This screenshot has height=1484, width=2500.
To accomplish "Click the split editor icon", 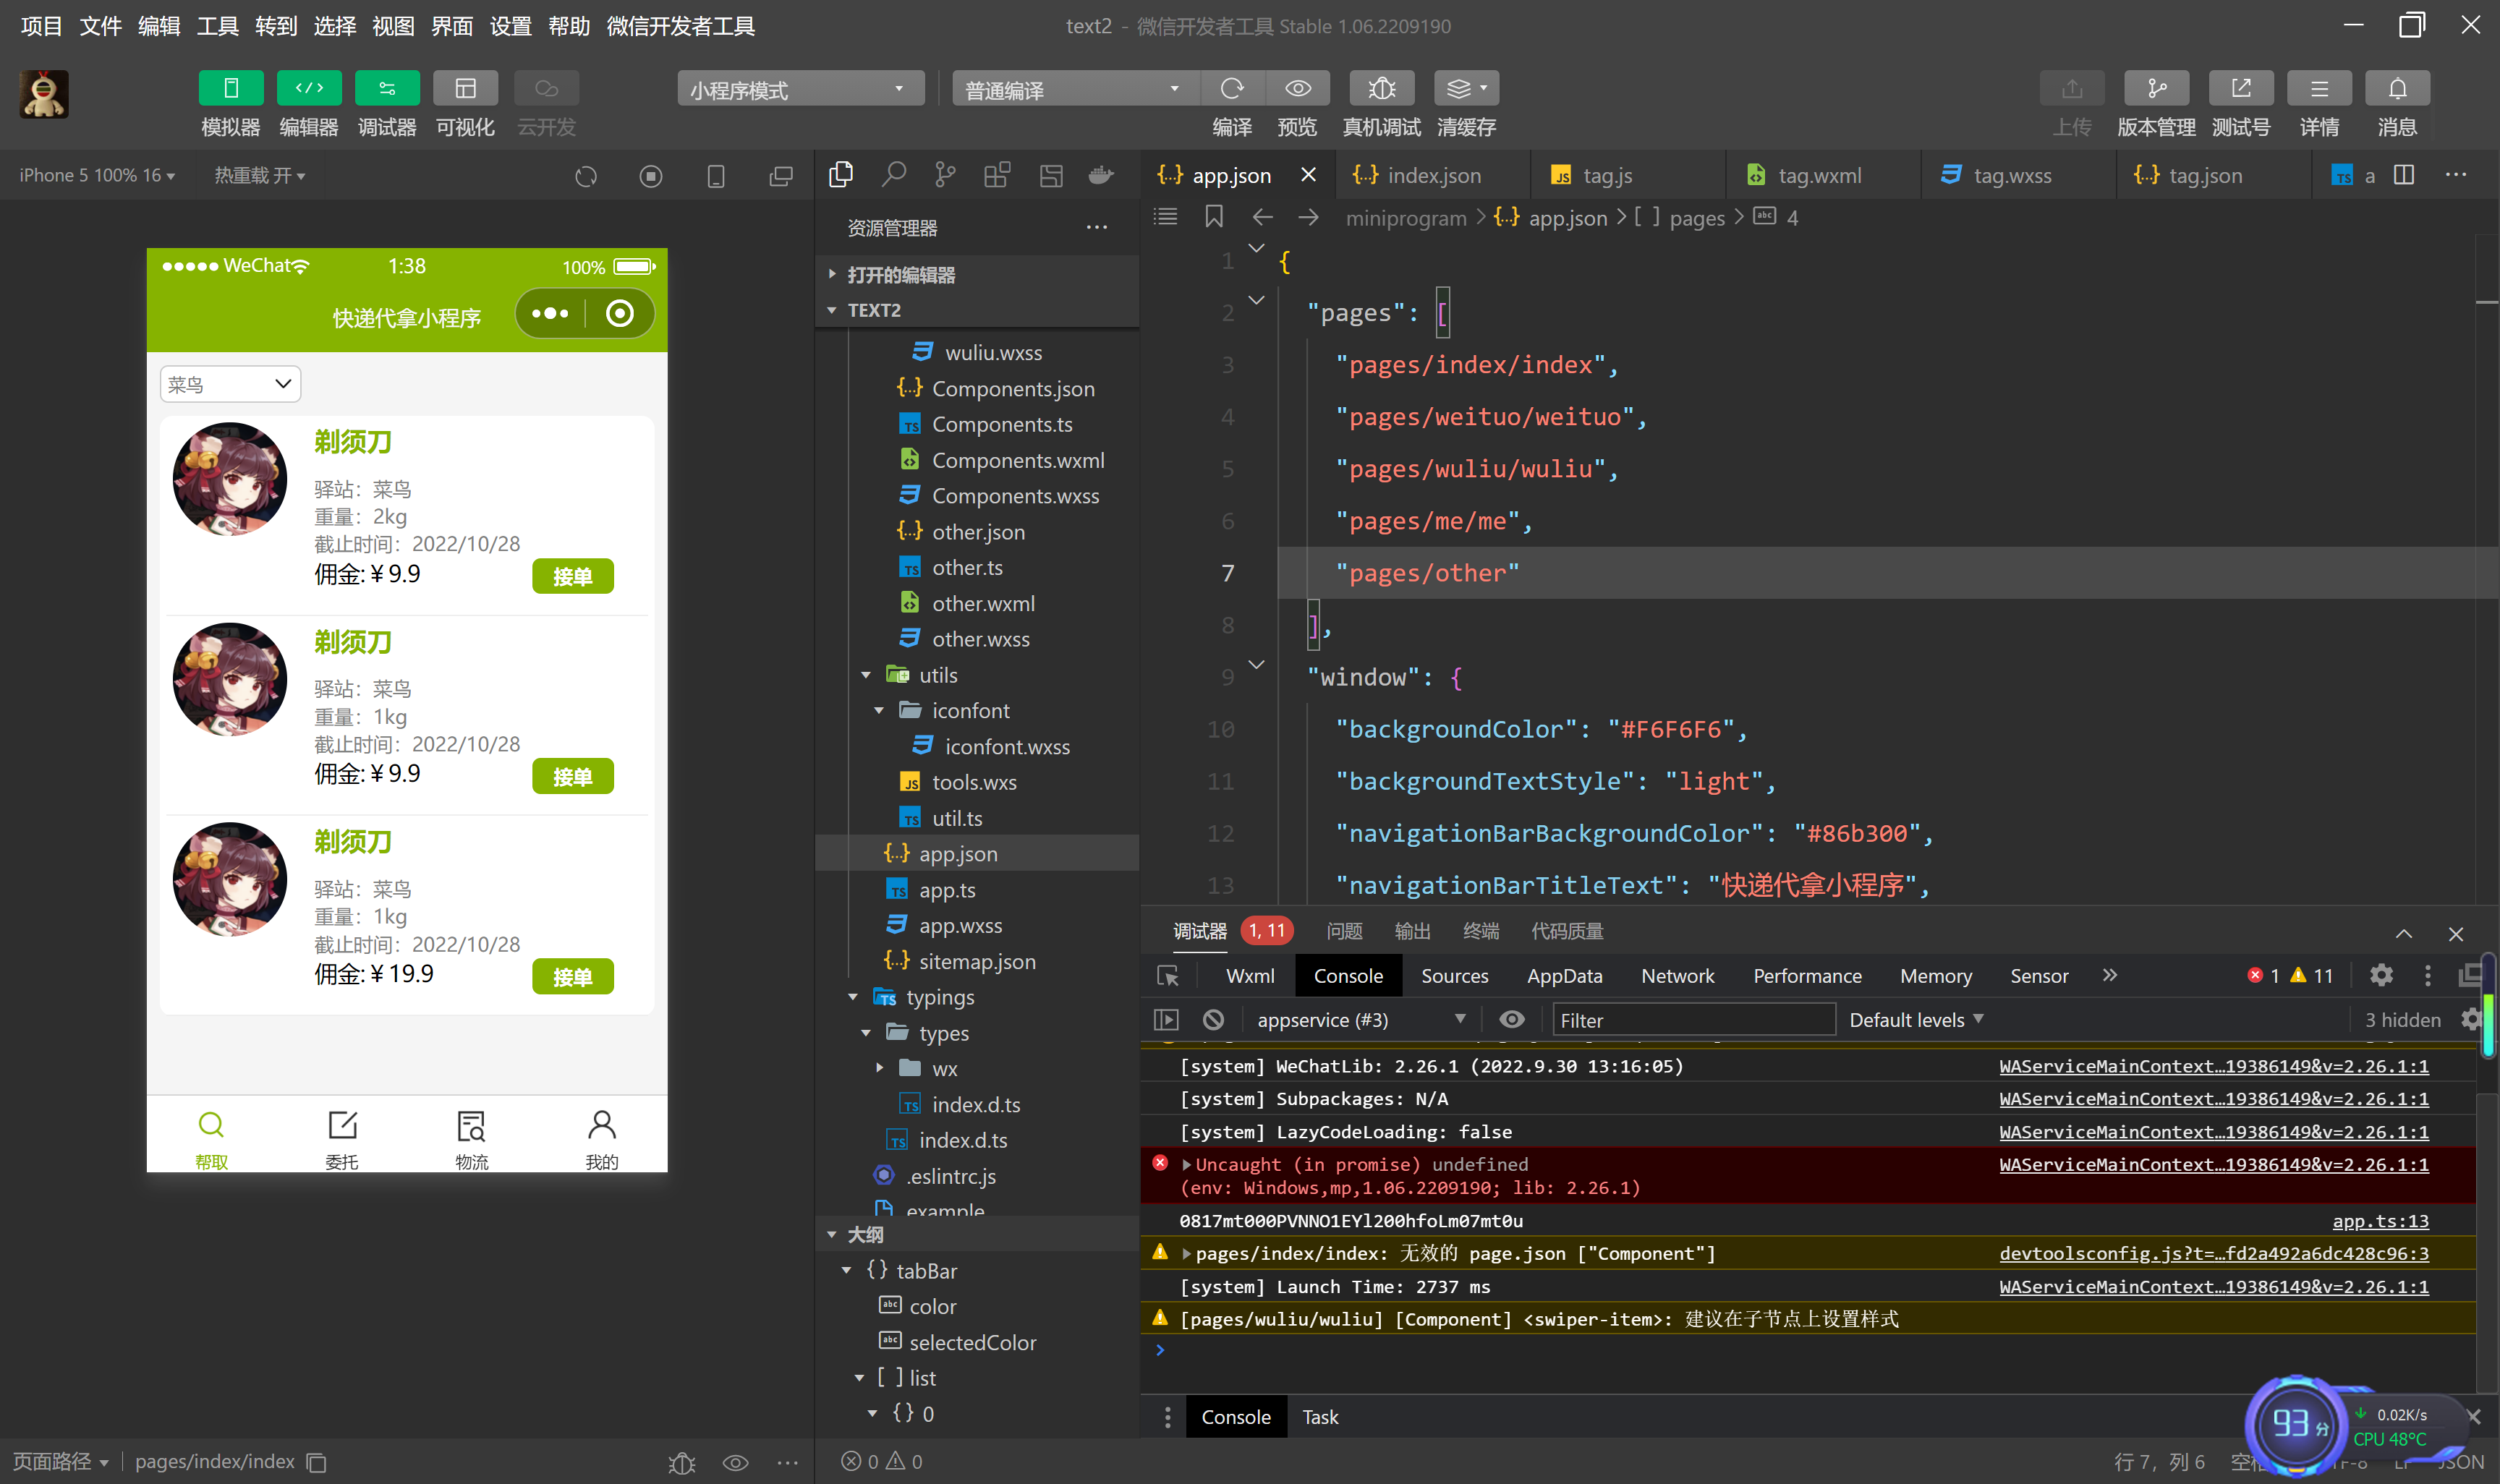I will tap(2404, 175).
